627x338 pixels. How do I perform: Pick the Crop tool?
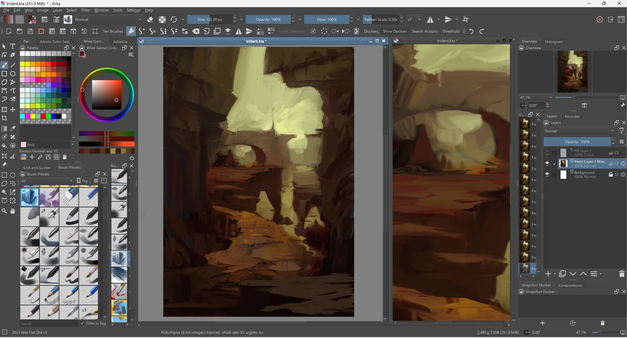pos(4,118)
